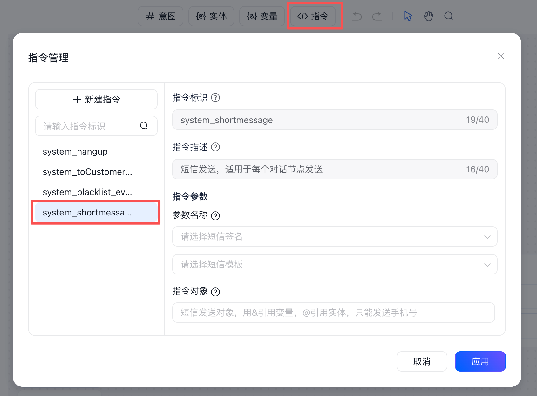Click help icon next to 指令对象
The width and height of the screenshot is (537, 396).
[x=215, y=292]
